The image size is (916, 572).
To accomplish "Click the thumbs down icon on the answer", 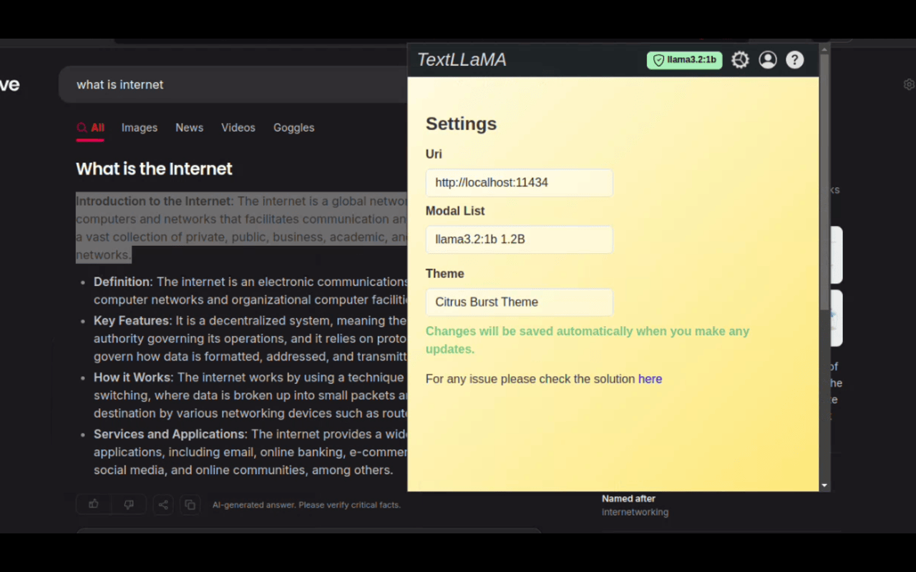I will click(x=129, y=504).
